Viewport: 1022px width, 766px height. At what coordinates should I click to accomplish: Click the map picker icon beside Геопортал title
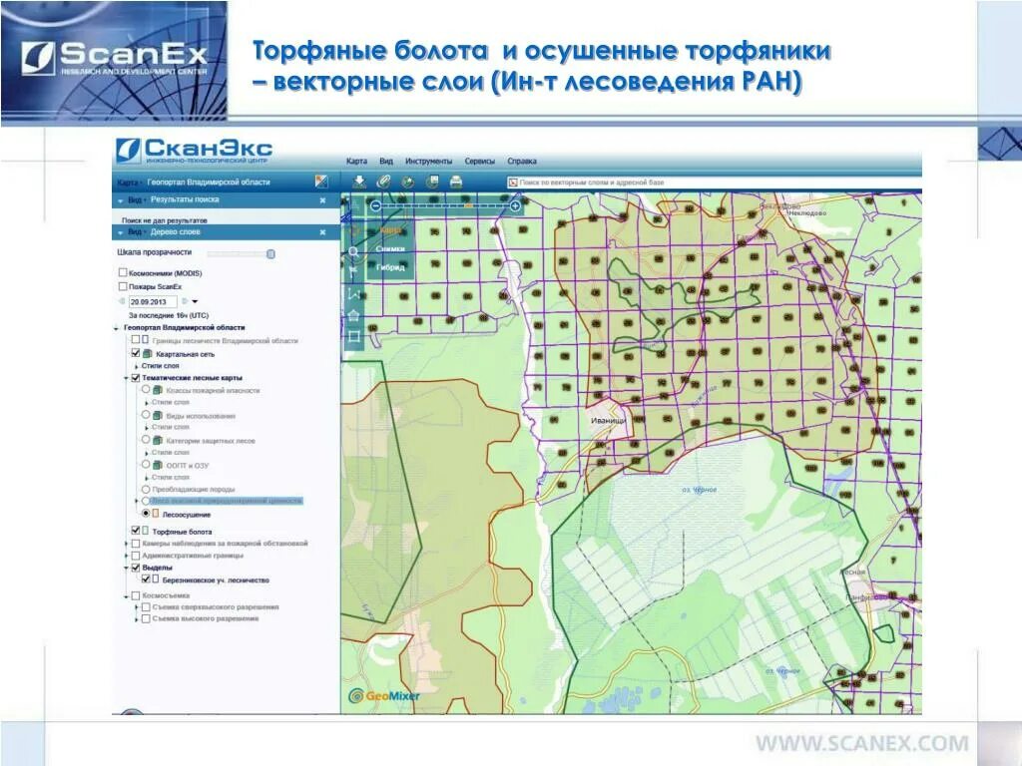[321, 182]
